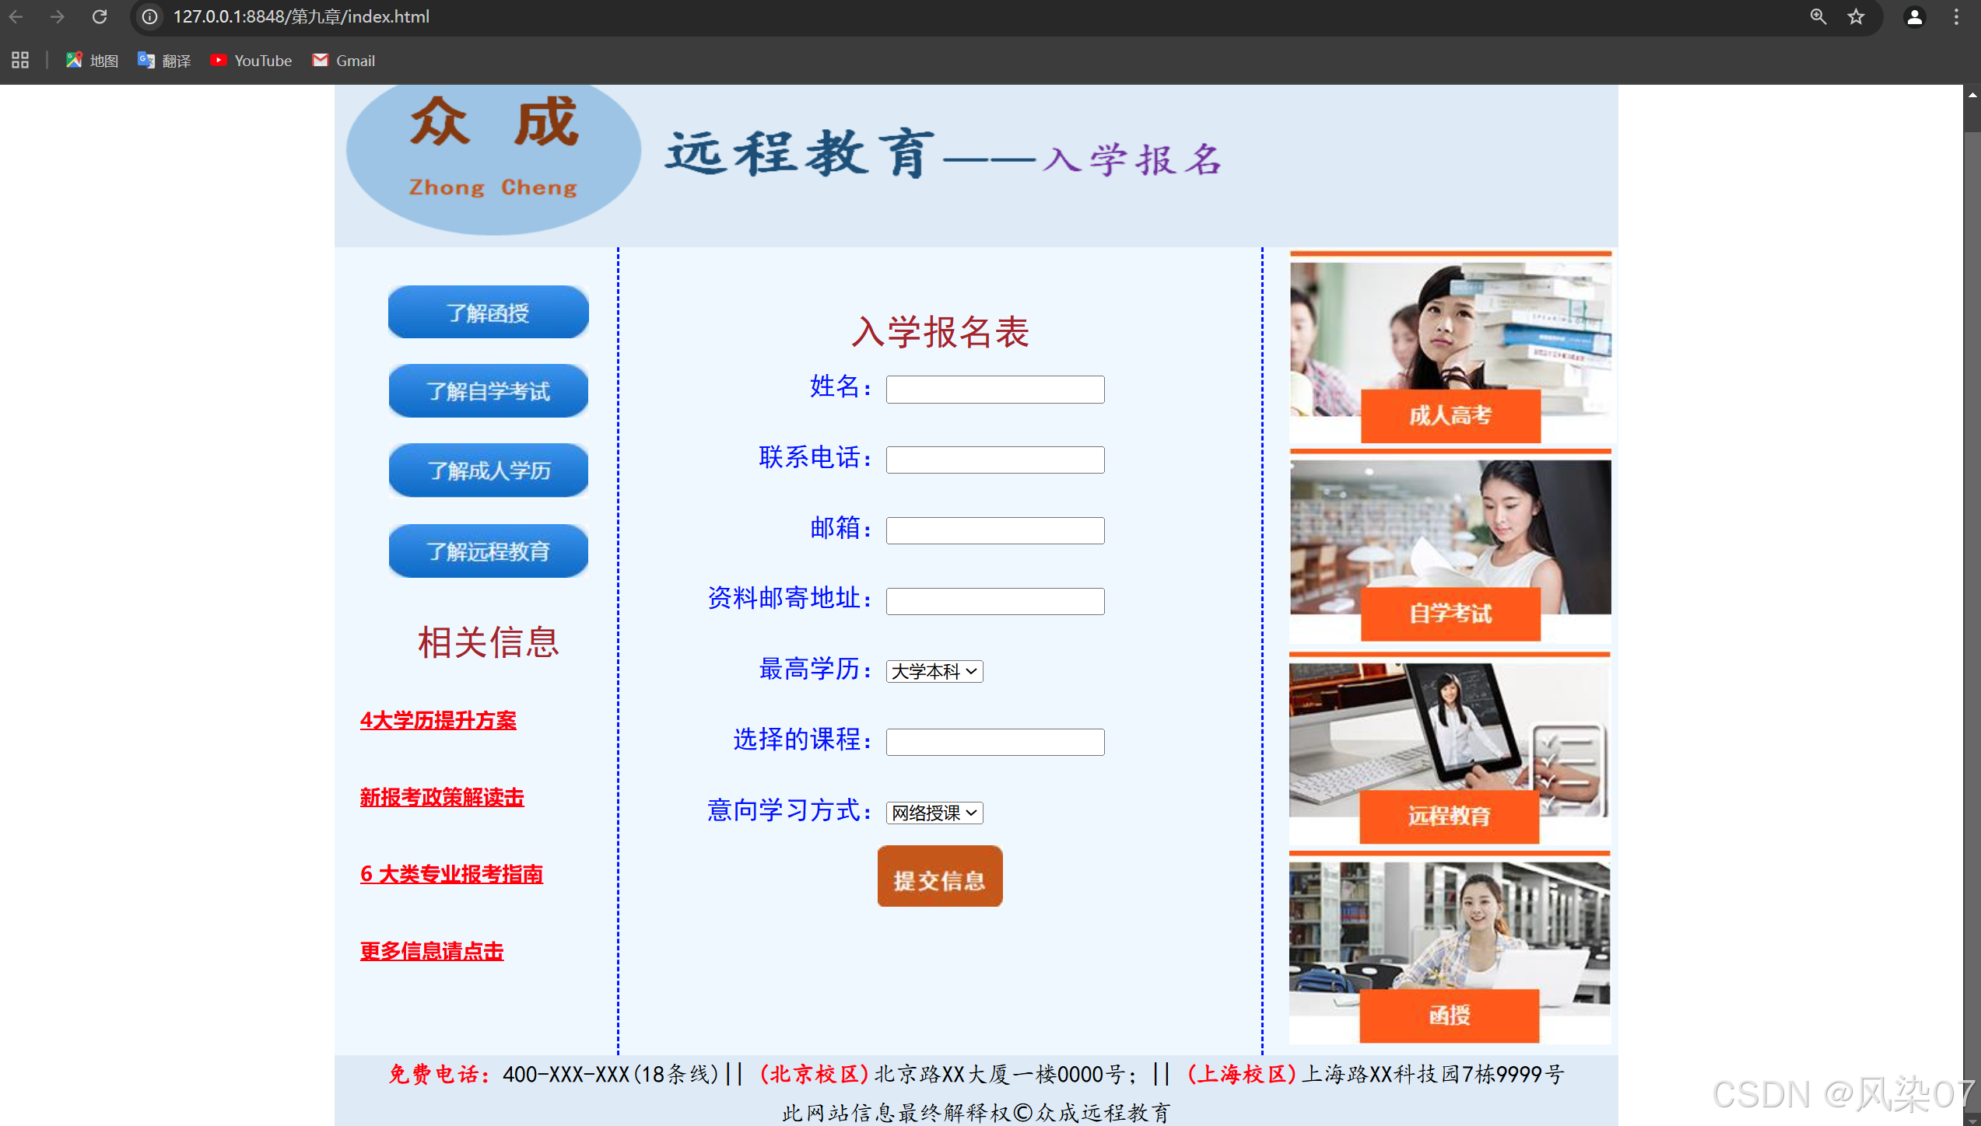Click the browser forward arrow
The height and width of the screenshot is (1126, 1981).
coord(58,16)
